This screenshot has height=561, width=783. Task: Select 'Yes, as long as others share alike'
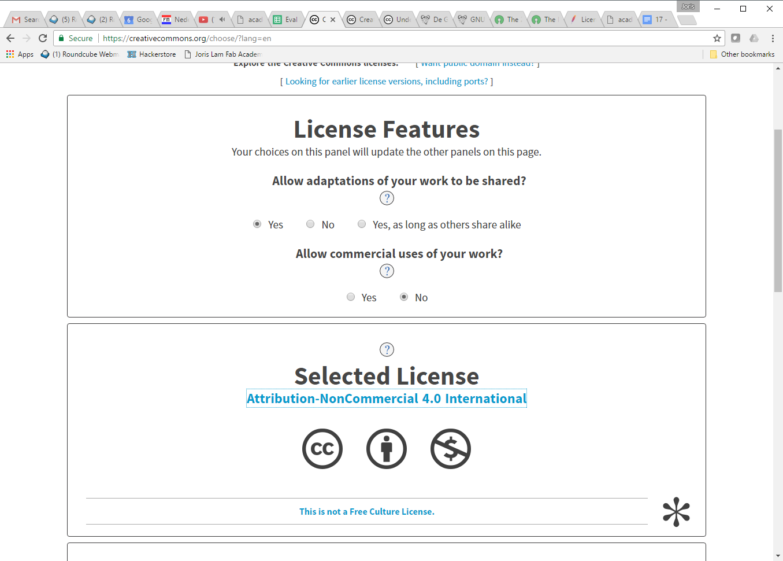click(x=362, y=224)
